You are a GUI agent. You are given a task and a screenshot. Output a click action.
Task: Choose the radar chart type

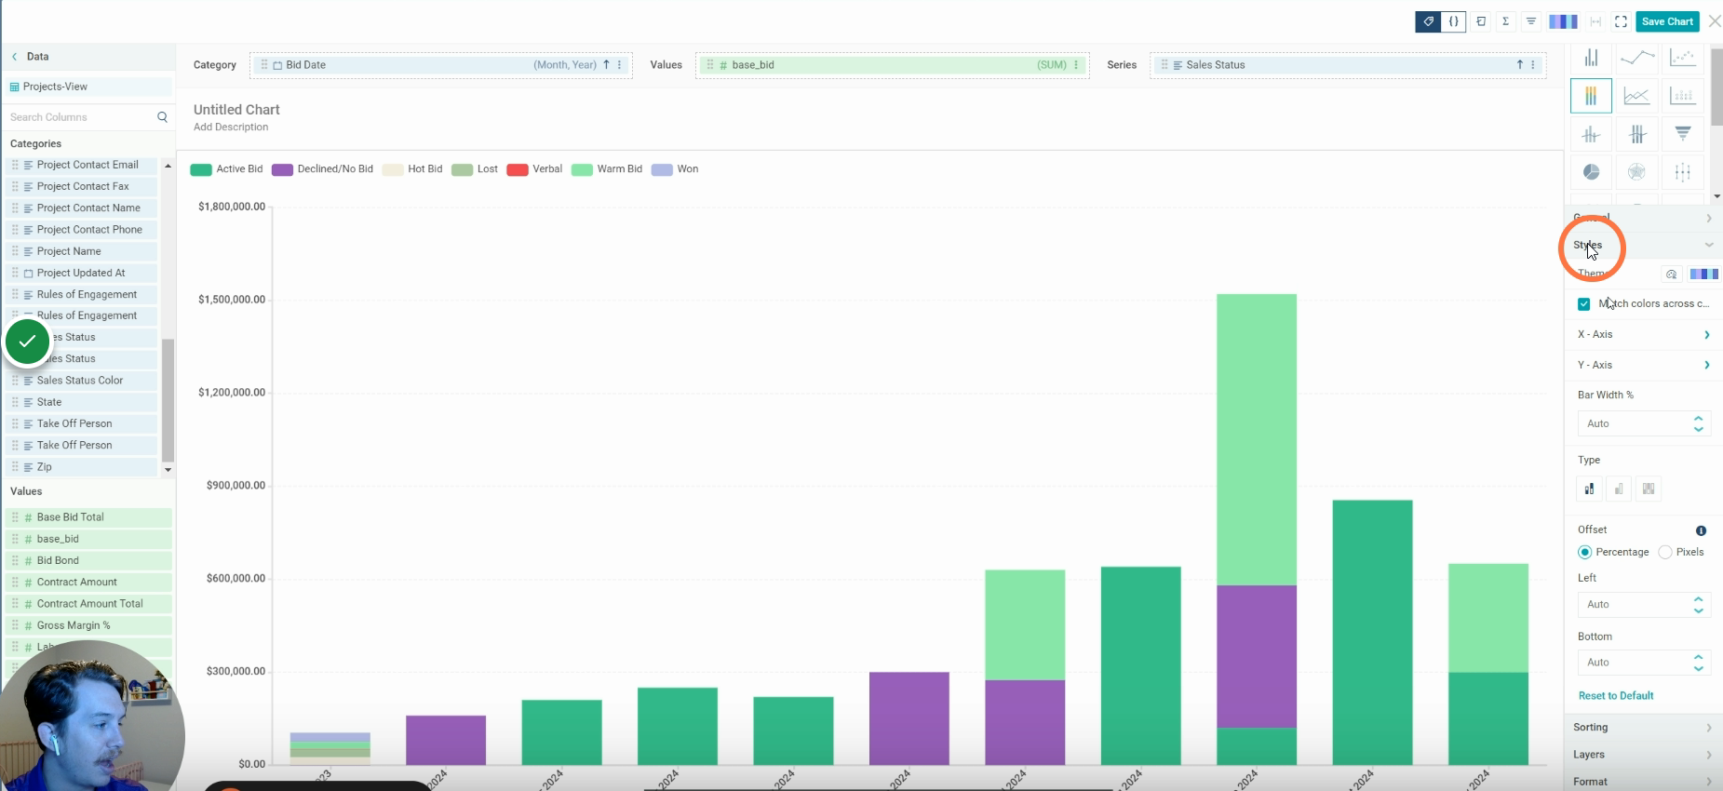1637,172
